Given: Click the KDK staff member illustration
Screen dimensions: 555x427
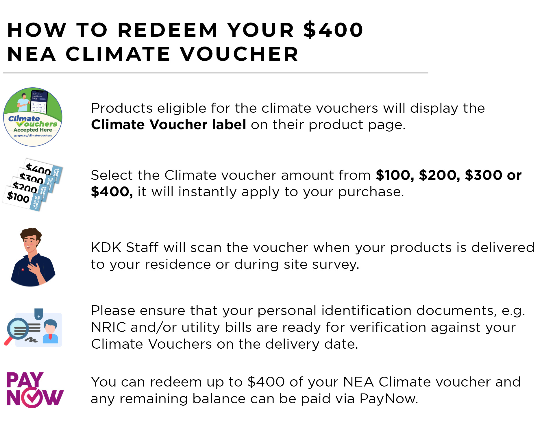Looking at the screenshot, I should tap(32, 257).
